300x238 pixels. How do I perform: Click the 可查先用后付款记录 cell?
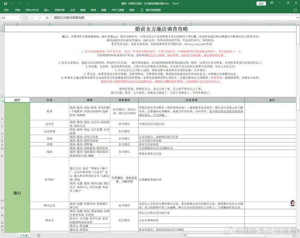pos(192,124)
